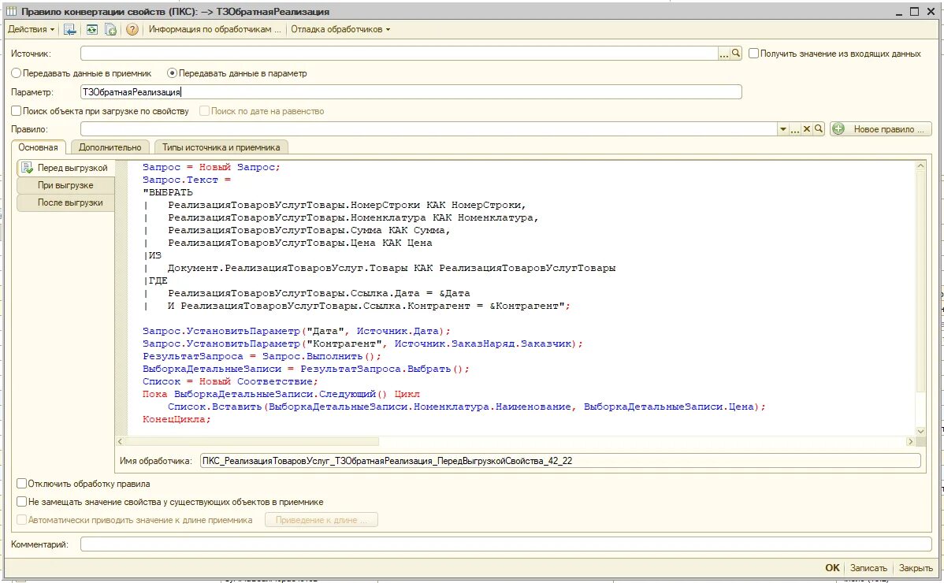Screen dimensions: 944x583
Task: Click the ellipsis selector in the Источник field
Action: (x=723, y=54)
